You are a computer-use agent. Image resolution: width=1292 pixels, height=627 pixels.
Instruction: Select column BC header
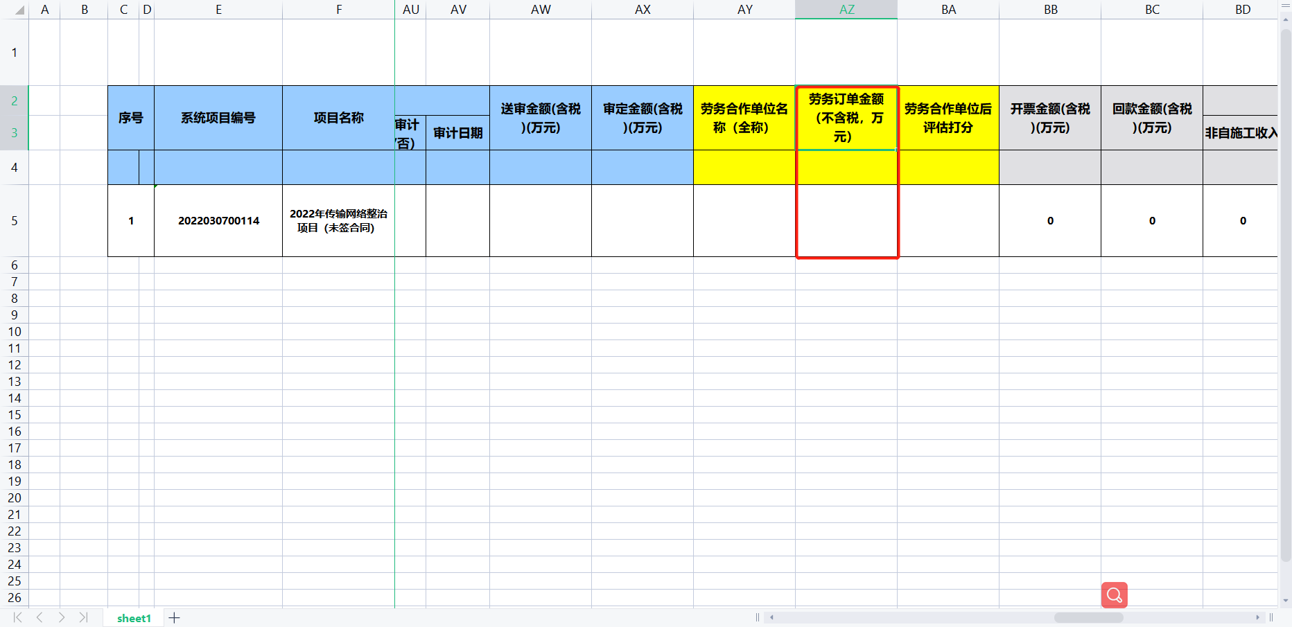pos(1152,10)
